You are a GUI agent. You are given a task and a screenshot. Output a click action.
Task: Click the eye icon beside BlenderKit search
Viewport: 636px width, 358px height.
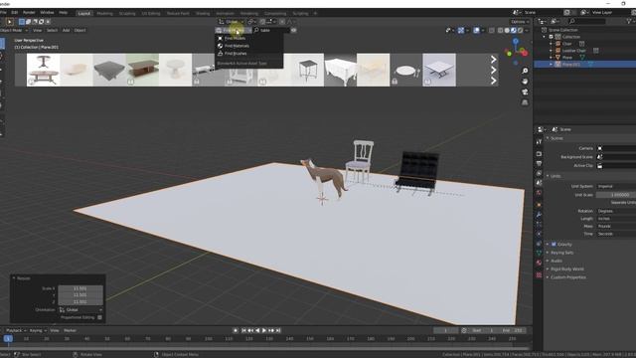[x=294, y=30]
